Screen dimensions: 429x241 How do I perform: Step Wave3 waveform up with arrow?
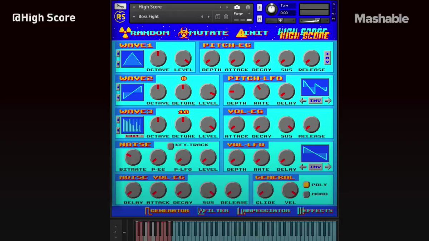[118, 120]
